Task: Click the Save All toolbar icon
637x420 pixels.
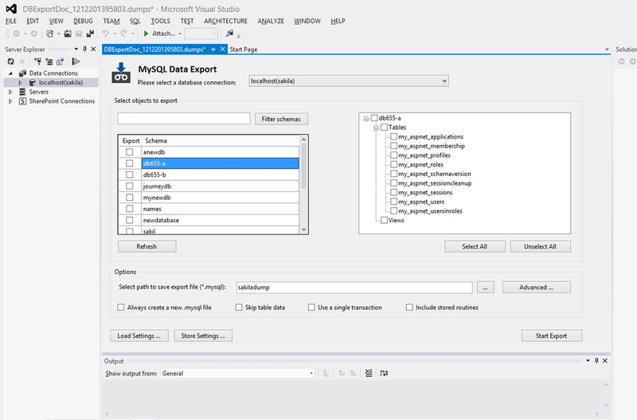Action: 90,33
